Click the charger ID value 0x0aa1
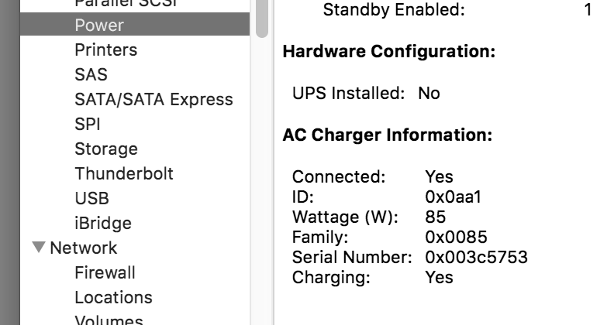The image size is (614, 325). pos(453,197)
